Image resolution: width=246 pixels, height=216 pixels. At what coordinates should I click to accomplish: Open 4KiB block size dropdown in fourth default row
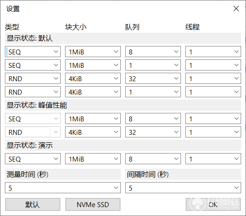coord(93,92)
